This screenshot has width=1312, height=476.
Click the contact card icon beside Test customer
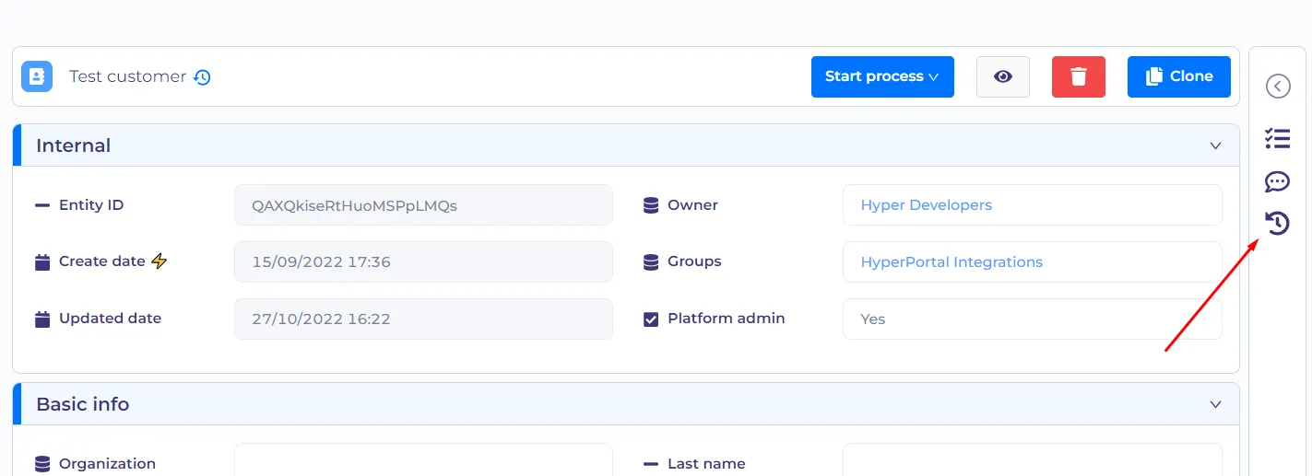pos(37,76)
